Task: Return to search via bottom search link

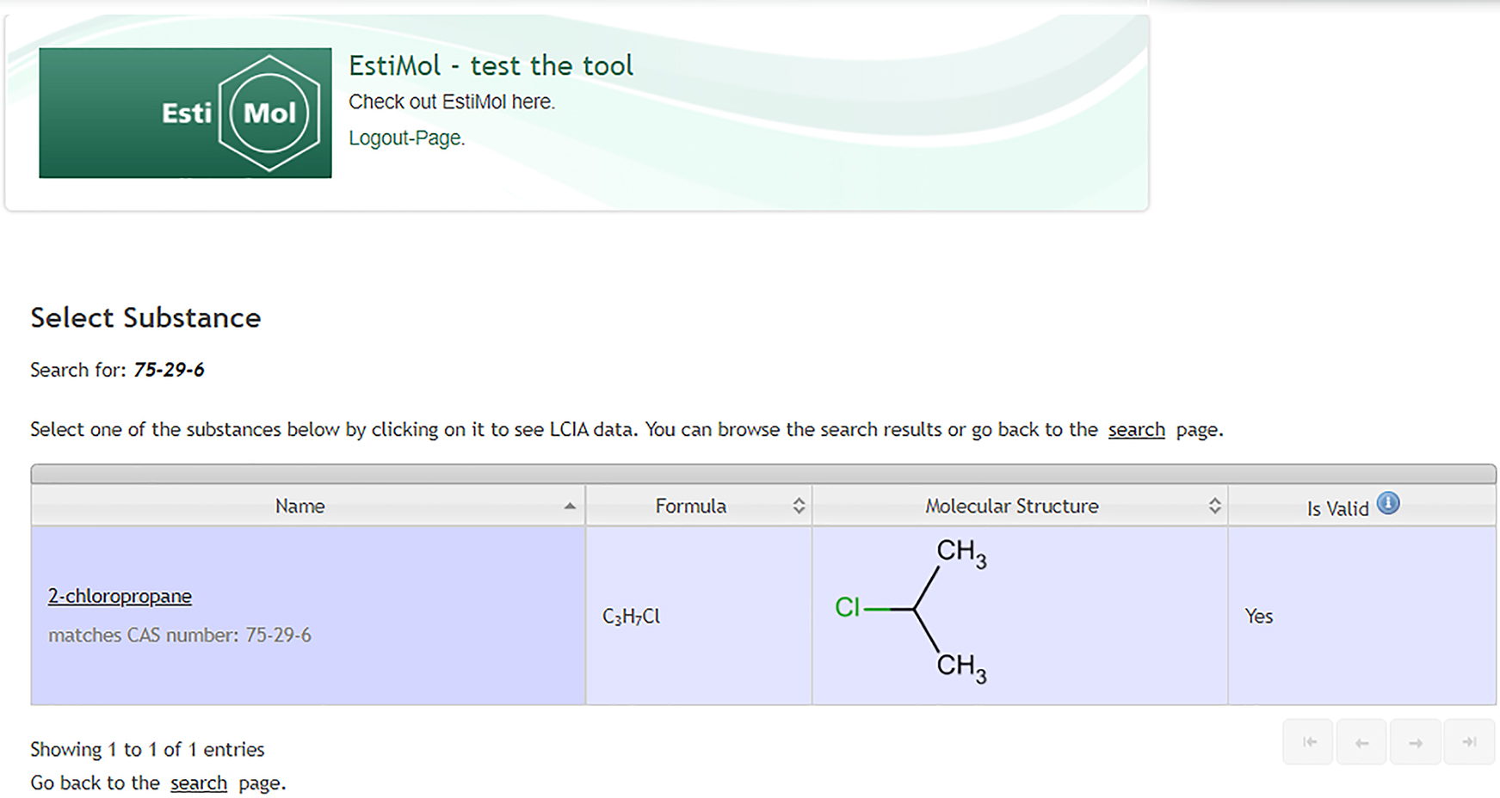Action: click(x=200, y=783)
